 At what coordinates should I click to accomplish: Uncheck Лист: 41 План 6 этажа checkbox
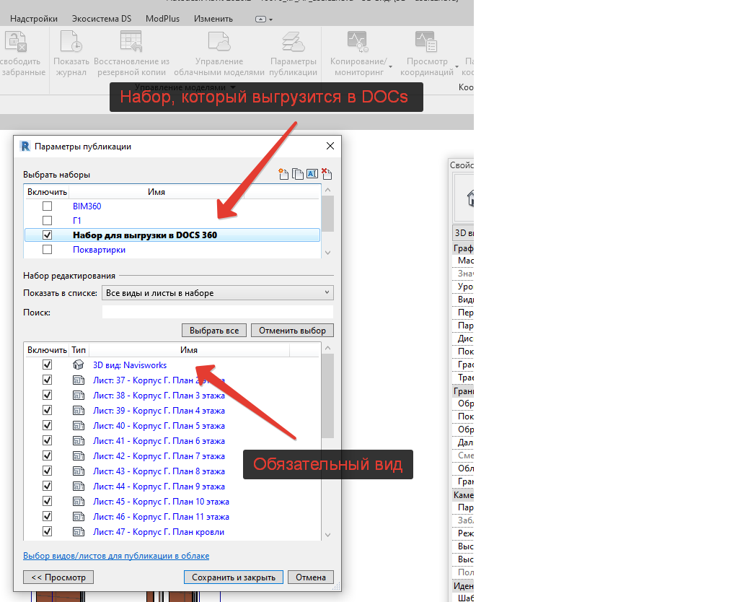(47, 440)
